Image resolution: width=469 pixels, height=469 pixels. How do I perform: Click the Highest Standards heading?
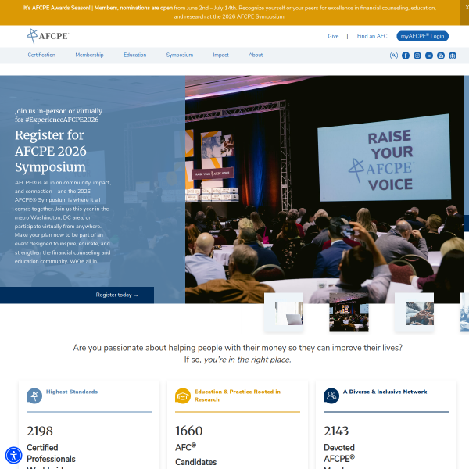(72, 392)
